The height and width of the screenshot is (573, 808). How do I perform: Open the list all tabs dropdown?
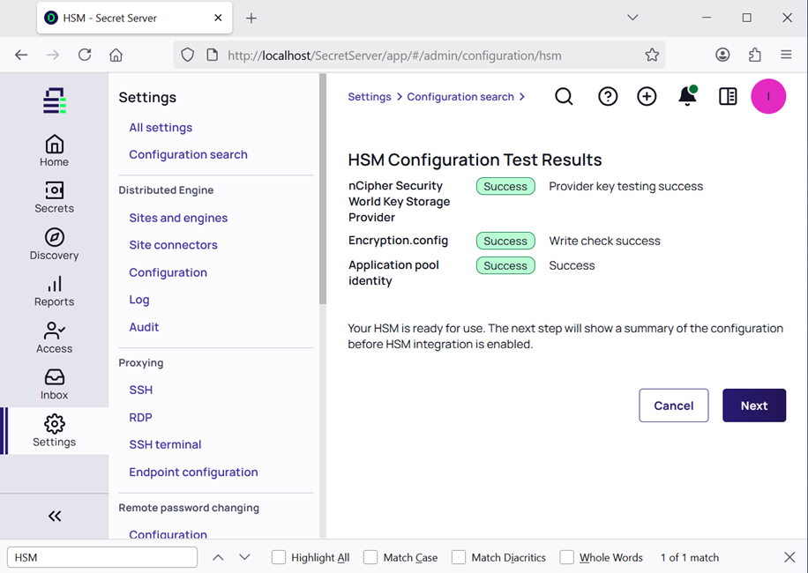click(x=632, y=18)
